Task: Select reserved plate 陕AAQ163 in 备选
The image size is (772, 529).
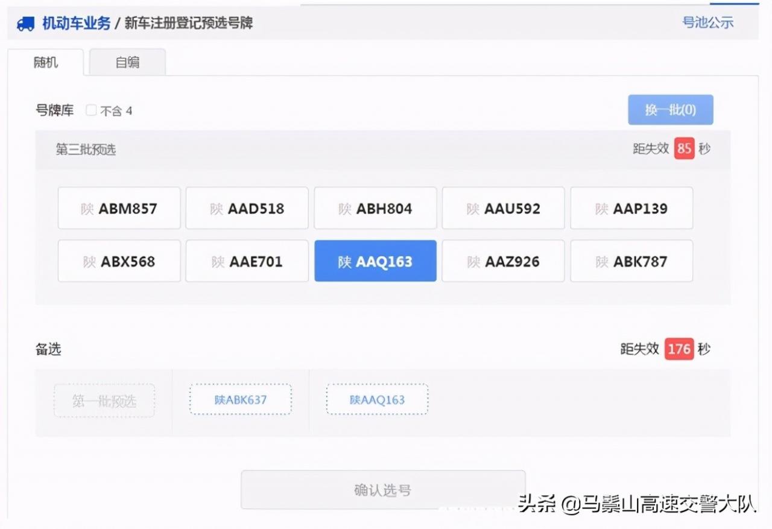Action: click(x=376, y=399)
